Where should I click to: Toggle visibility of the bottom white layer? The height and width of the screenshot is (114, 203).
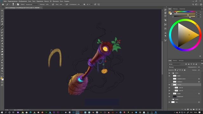[169, 102]
